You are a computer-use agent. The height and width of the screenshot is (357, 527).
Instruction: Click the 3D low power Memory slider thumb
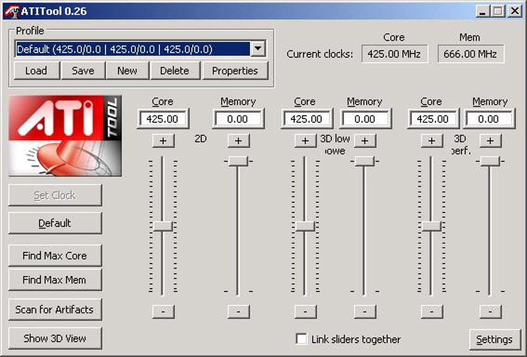coord(364,161)
